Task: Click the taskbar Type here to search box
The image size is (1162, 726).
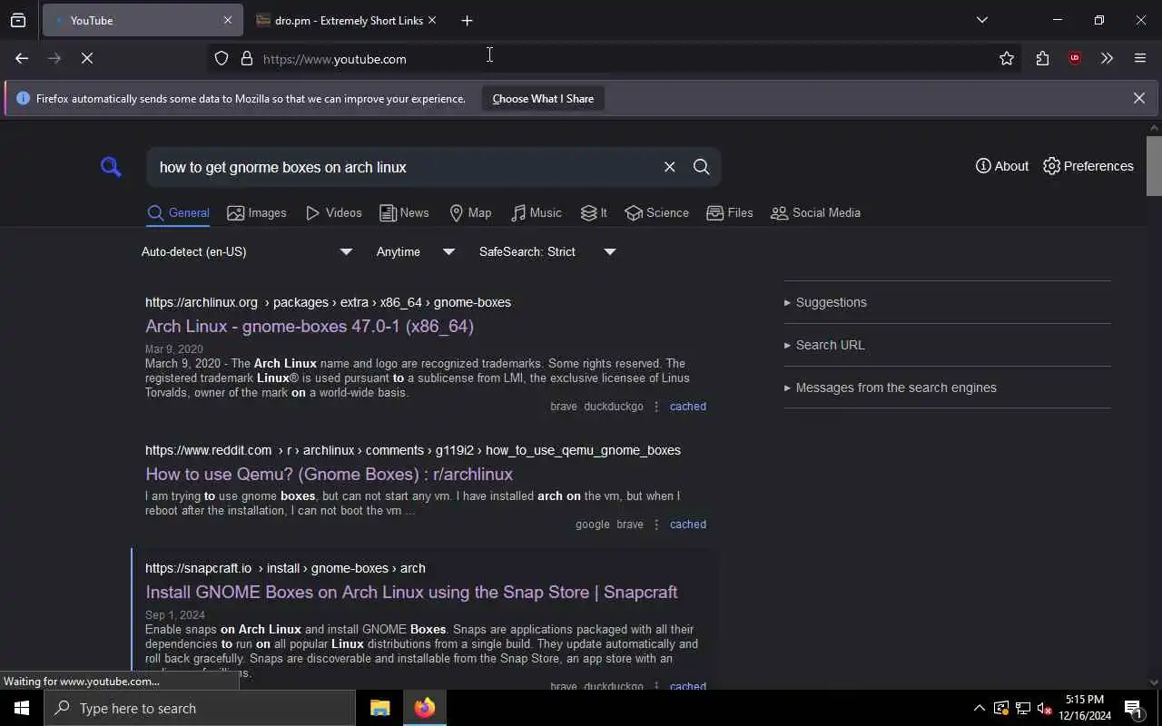Action: 200,708
